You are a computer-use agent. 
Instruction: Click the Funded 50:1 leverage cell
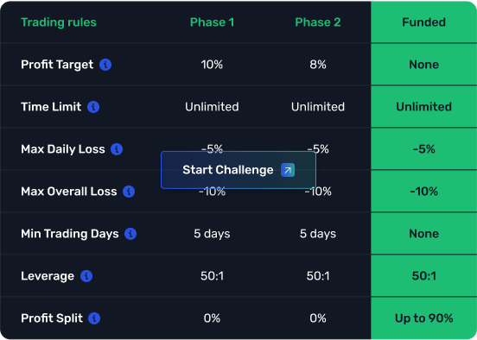tap(423, 276)
